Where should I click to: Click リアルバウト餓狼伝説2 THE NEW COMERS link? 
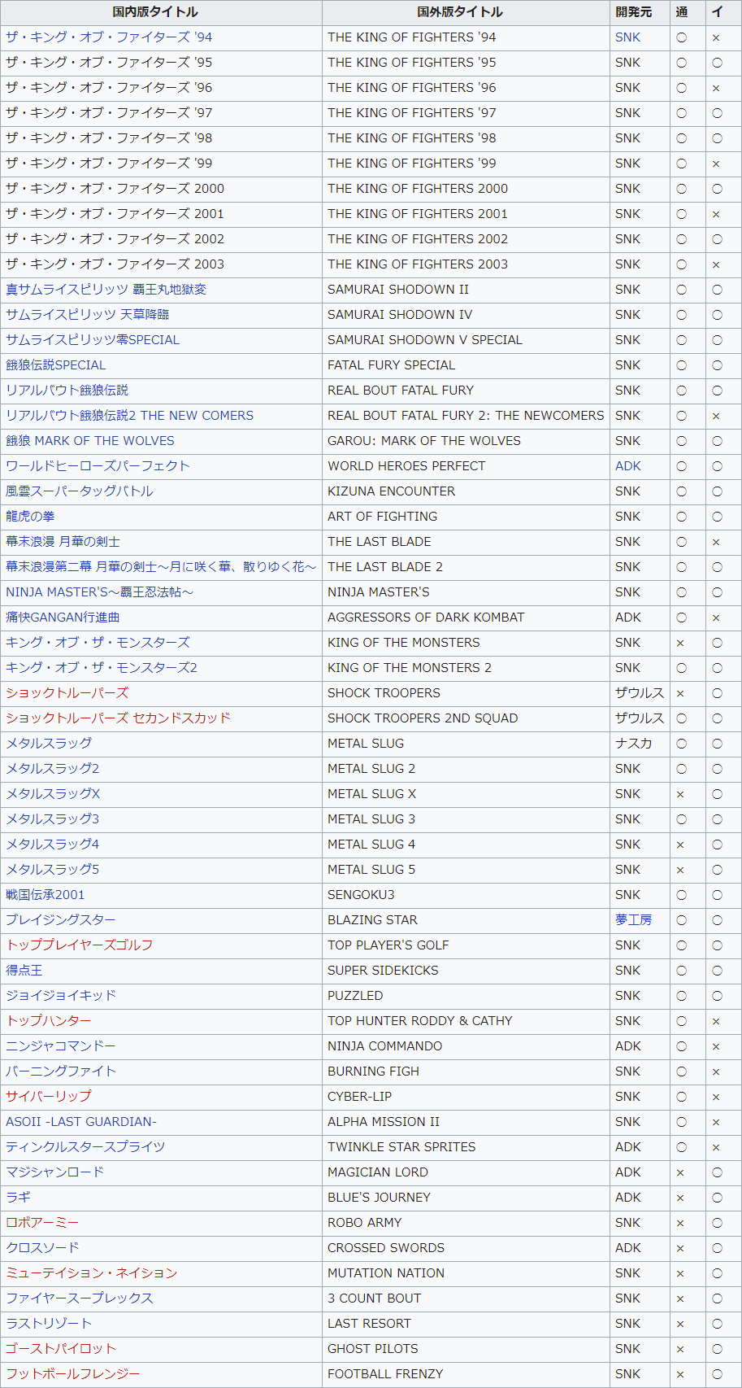[x=129, y=416]
